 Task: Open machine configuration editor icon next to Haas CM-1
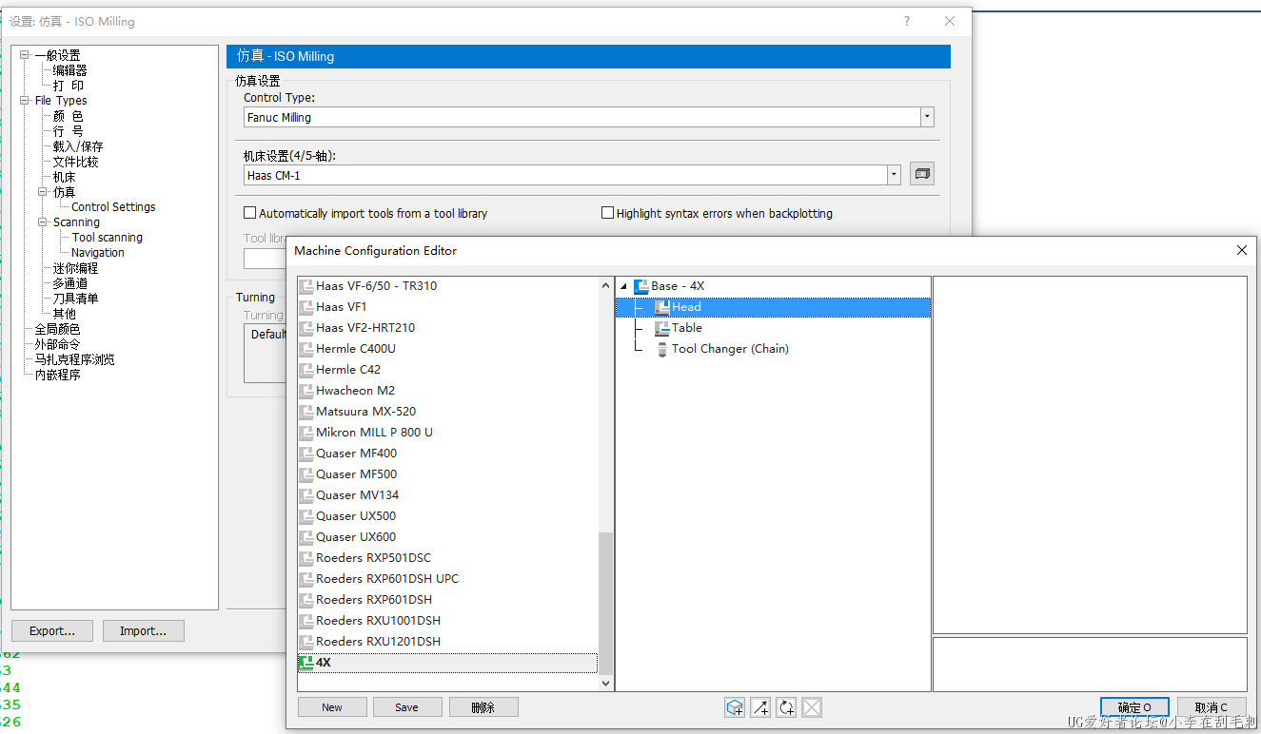tap(921, 174)
